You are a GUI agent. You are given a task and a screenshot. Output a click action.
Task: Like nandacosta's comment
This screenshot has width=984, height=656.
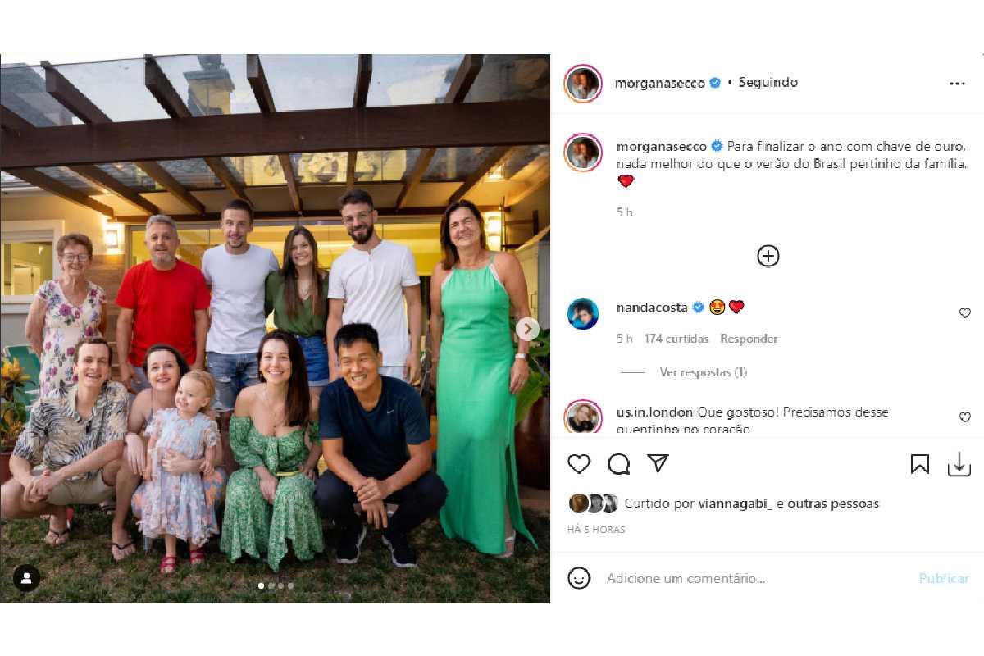click(x=965, y=313)
